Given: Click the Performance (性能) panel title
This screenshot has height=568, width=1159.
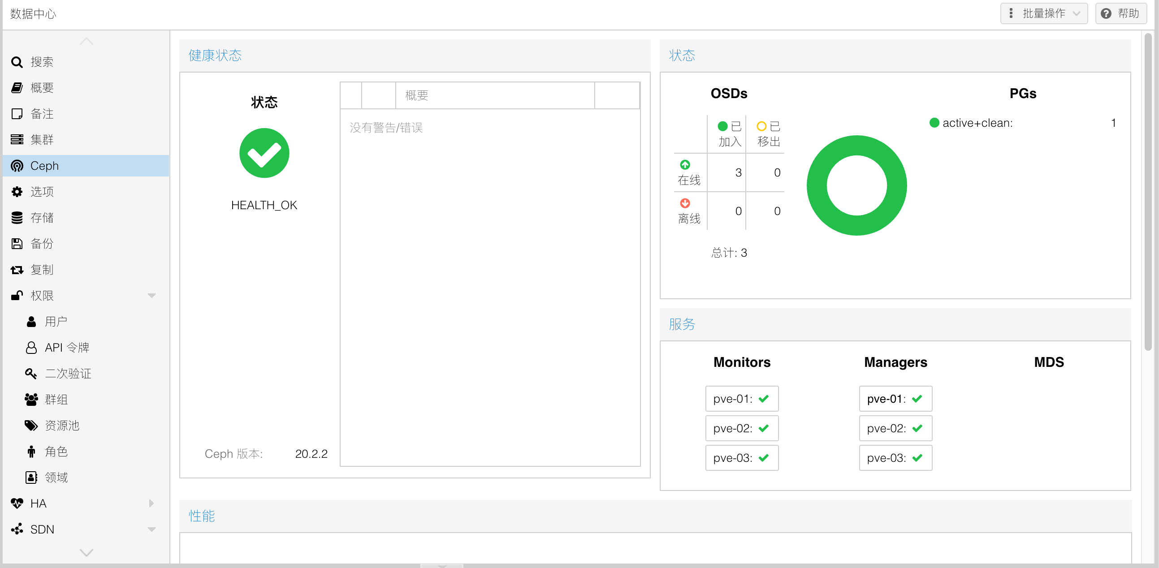Looking at the screenshot, I should click(202, 516).
